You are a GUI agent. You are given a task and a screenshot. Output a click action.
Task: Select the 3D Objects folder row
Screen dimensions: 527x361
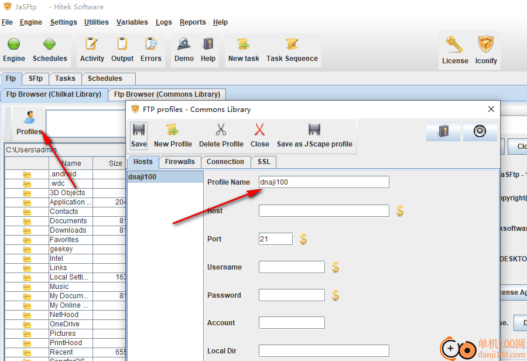point(66,193)
